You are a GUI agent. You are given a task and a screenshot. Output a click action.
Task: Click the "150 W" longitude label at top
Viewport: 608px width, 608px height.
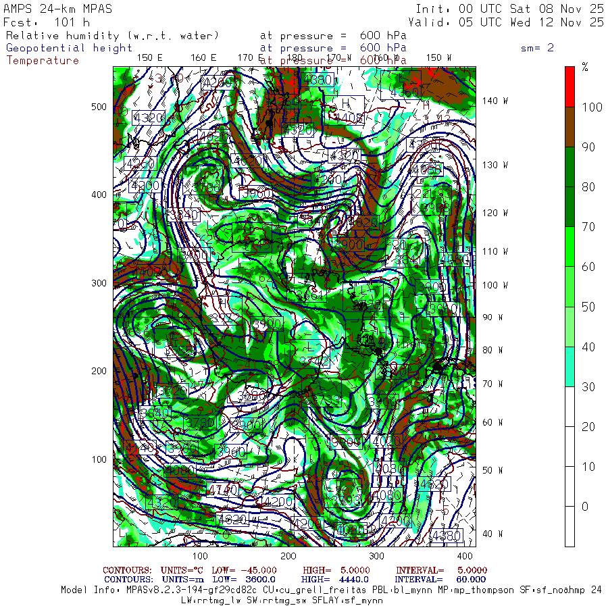(x=438, y=58)
